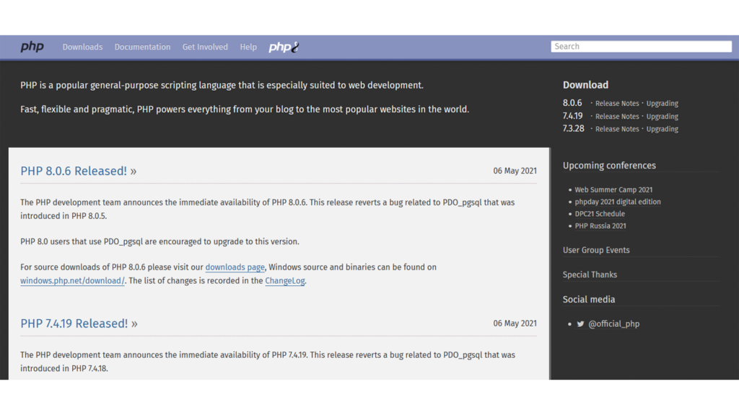Open the Upgrading link for 7.3.28
This screenshot has height=415, width=739.
[x=662, y=130]
